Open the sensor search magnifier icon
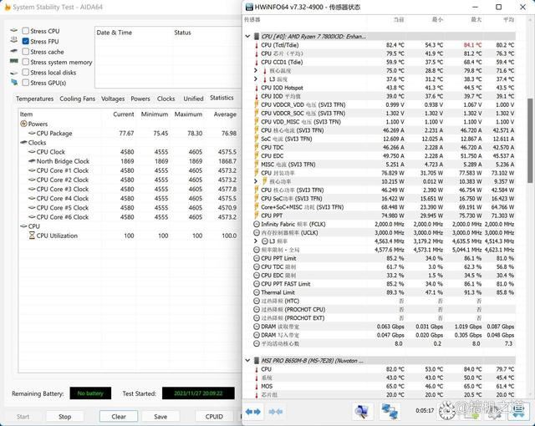 362,411
